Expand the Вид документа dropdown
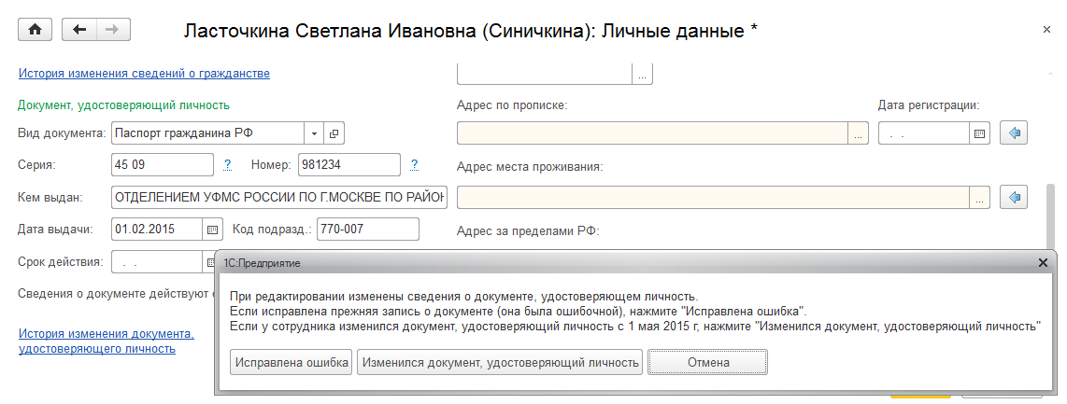The height and width of the screenshot is (404, 1067). [315, 133]
